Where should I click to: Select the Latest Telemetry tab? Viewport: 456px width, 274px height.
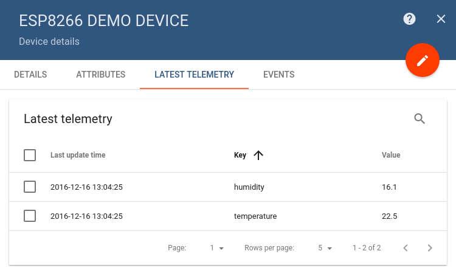click(x=195, y=75)
